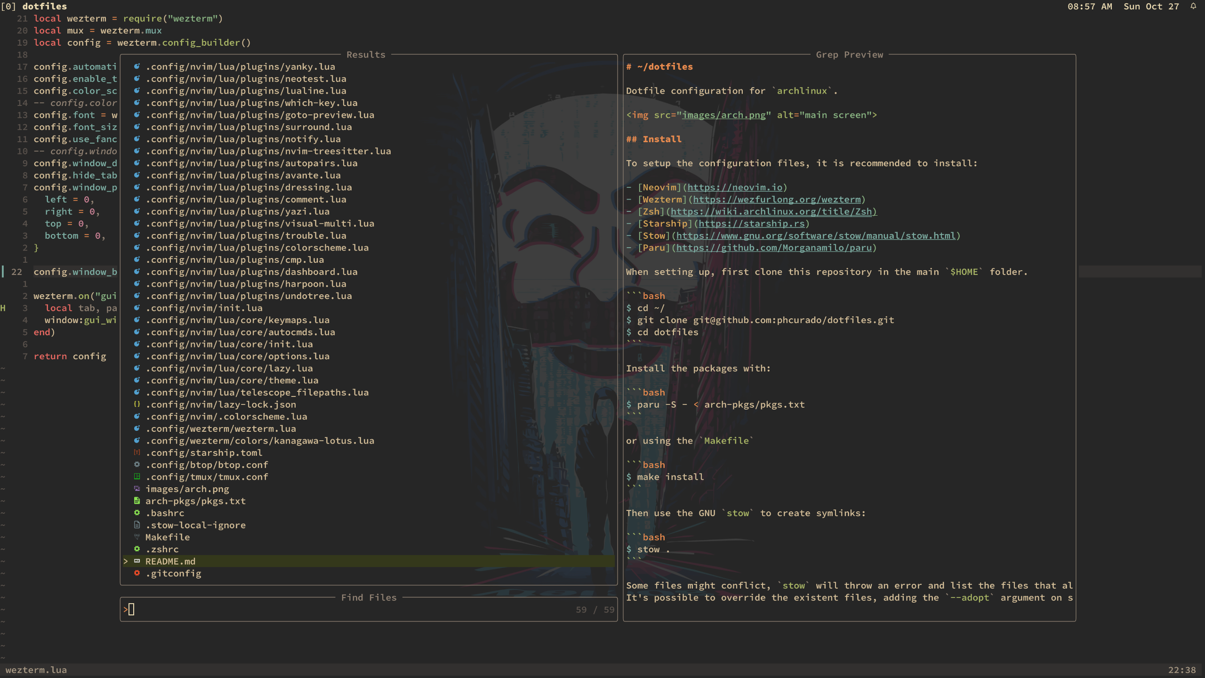Click the gear icon beside btop.conf

pos(137,465)
